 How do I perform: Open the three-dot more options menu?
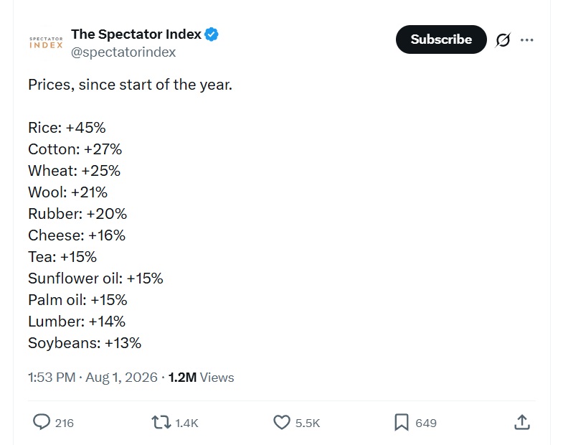(x=526, y=40)
